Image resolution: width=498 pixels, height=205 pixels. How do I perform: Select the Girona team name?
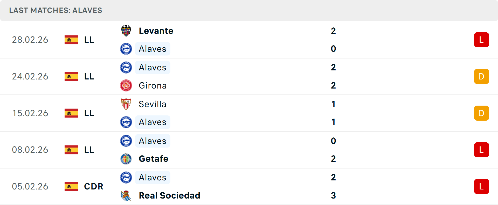tap(153, 85)
